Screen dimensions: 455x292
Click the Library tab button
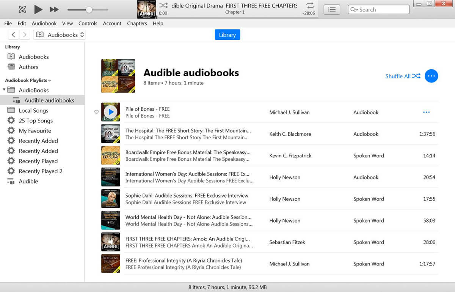pyautogui.click(x=227, y=35)
